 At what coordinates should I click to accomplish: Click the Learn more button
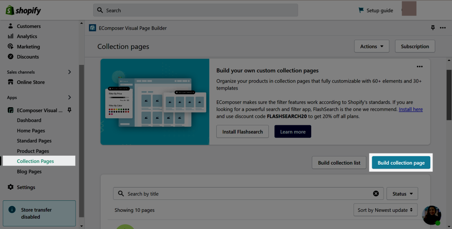coord(293,131)
